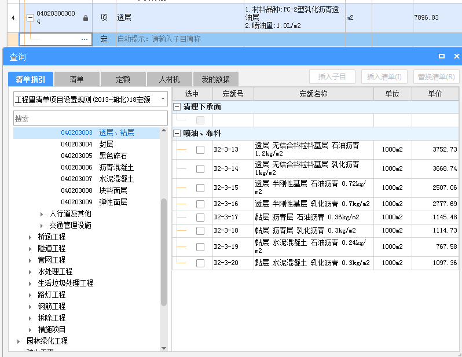Screen dimensions: 462x357
Task: Click the 单价 column header
Action: click(x=435, y=94)
